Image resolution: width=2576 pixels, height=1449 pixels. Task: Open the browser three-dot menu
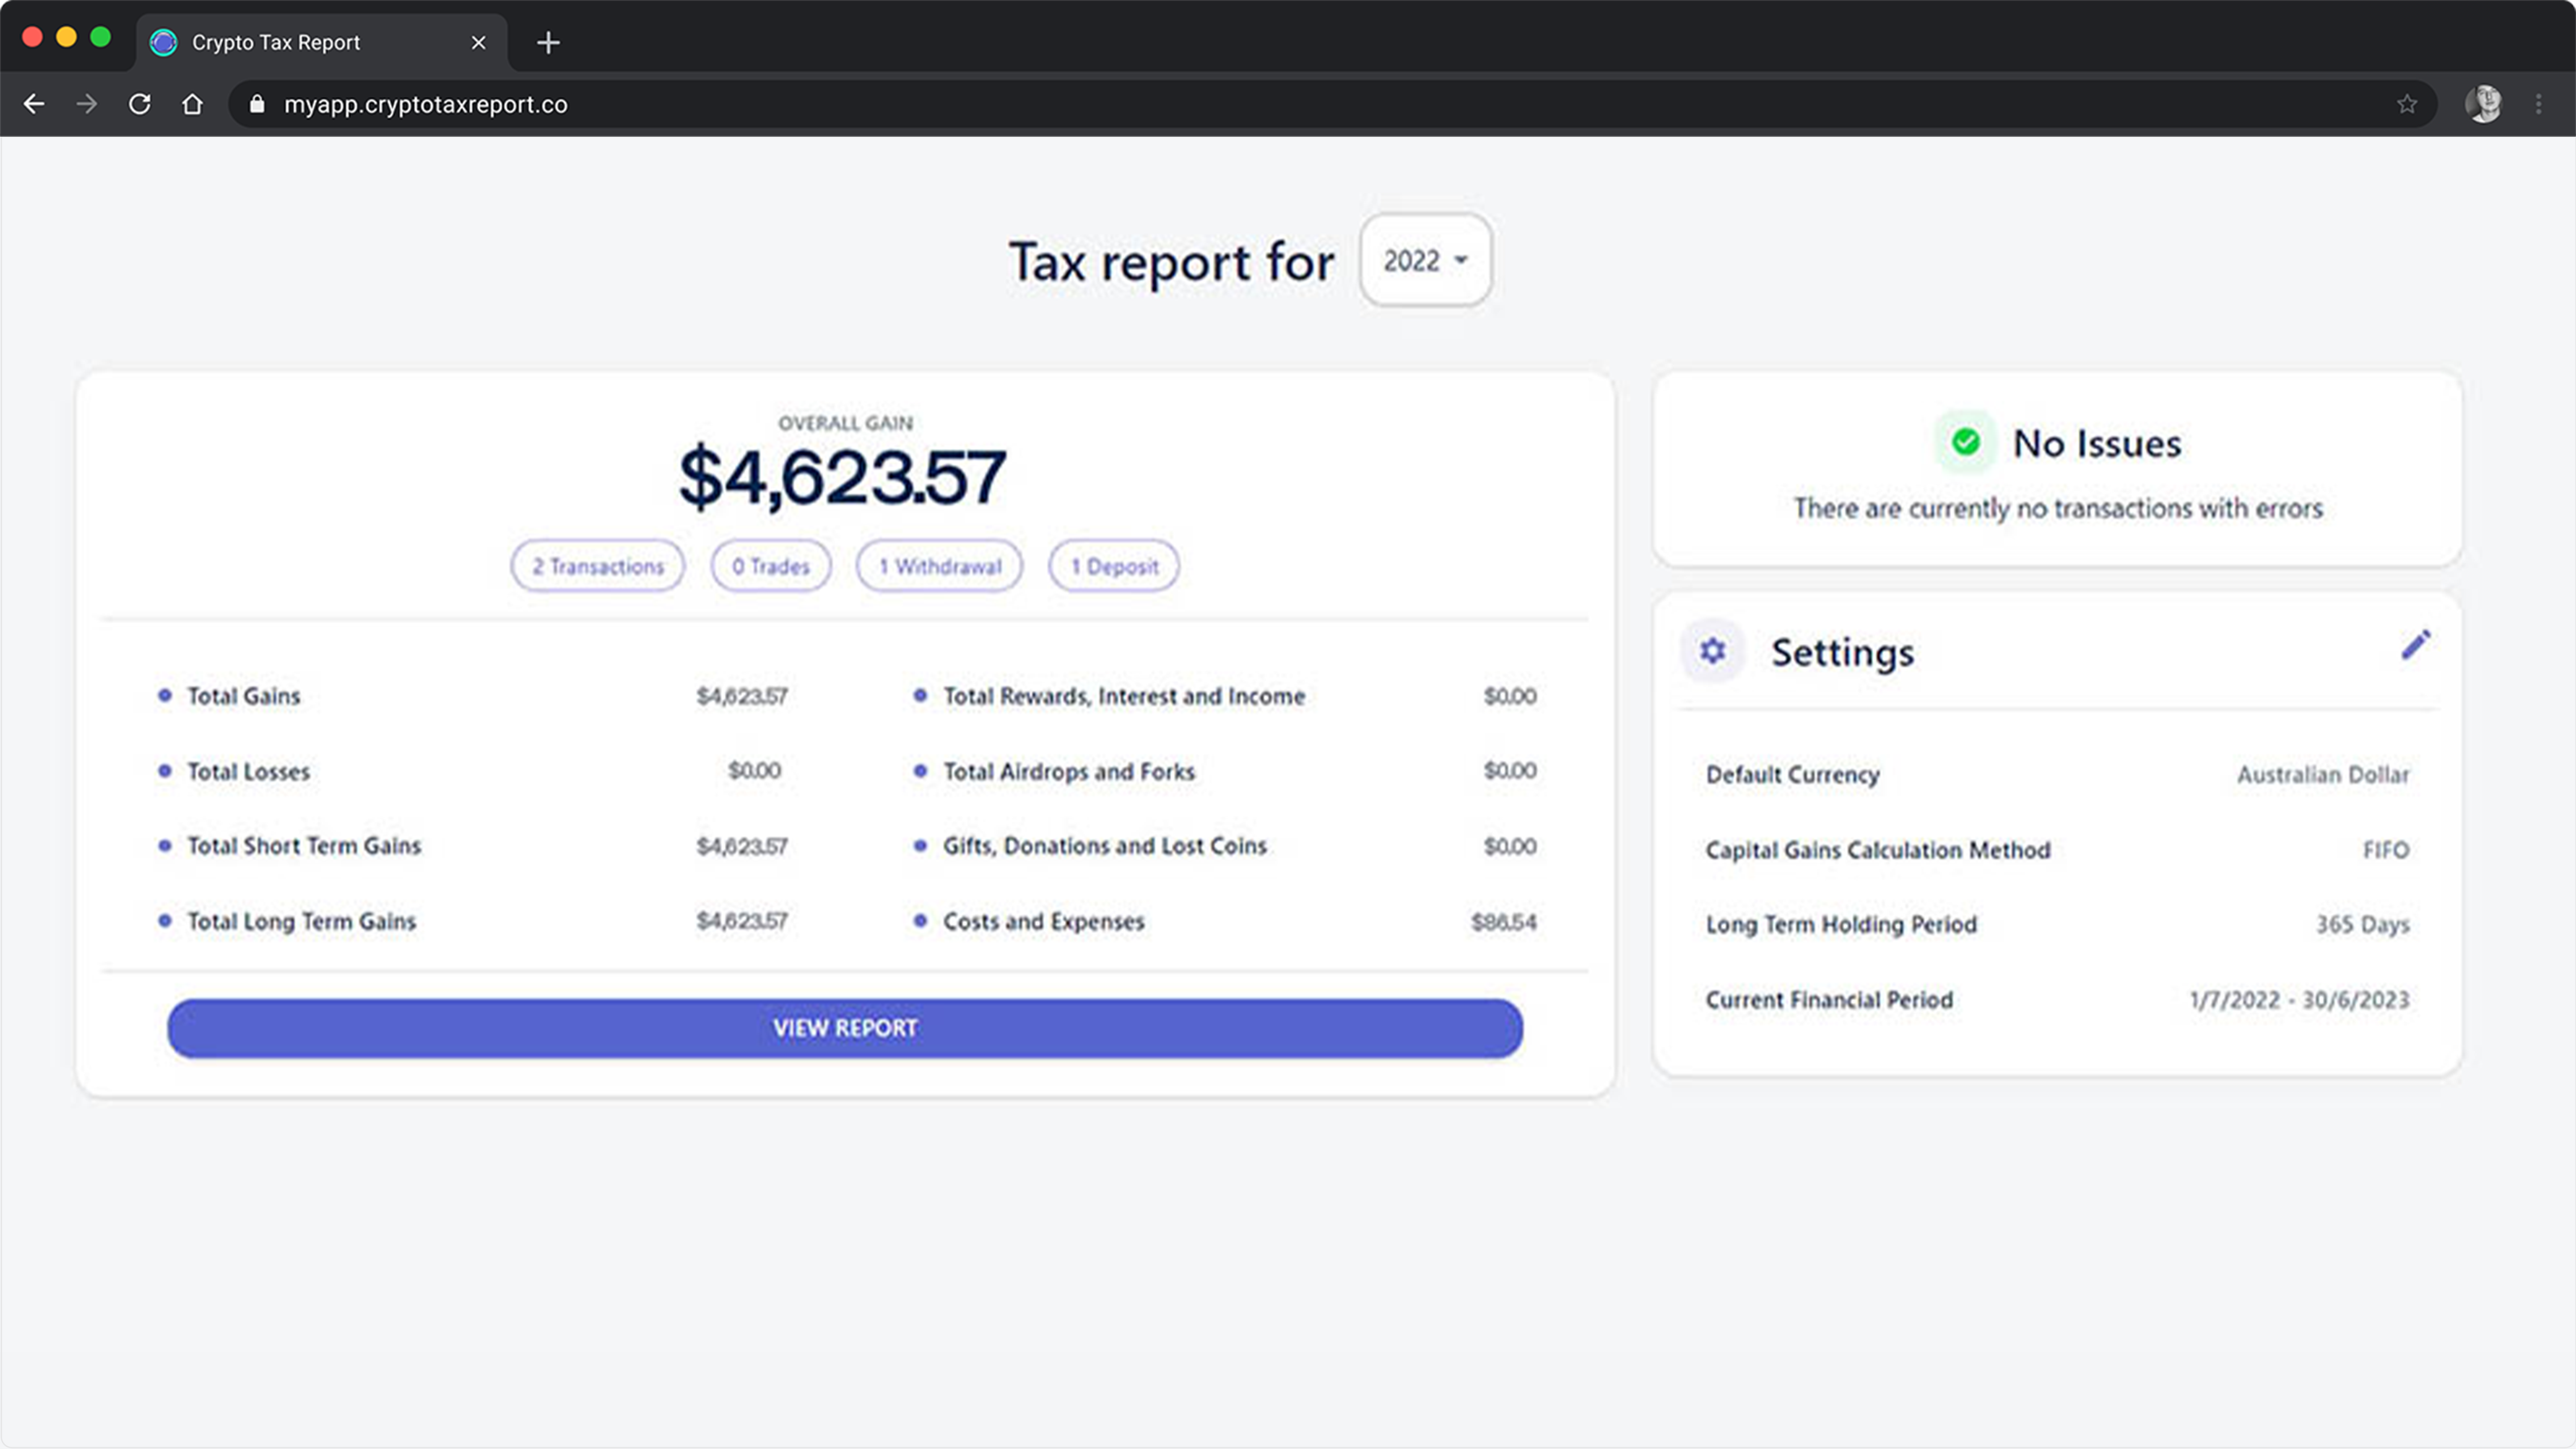pos(2539,104)
